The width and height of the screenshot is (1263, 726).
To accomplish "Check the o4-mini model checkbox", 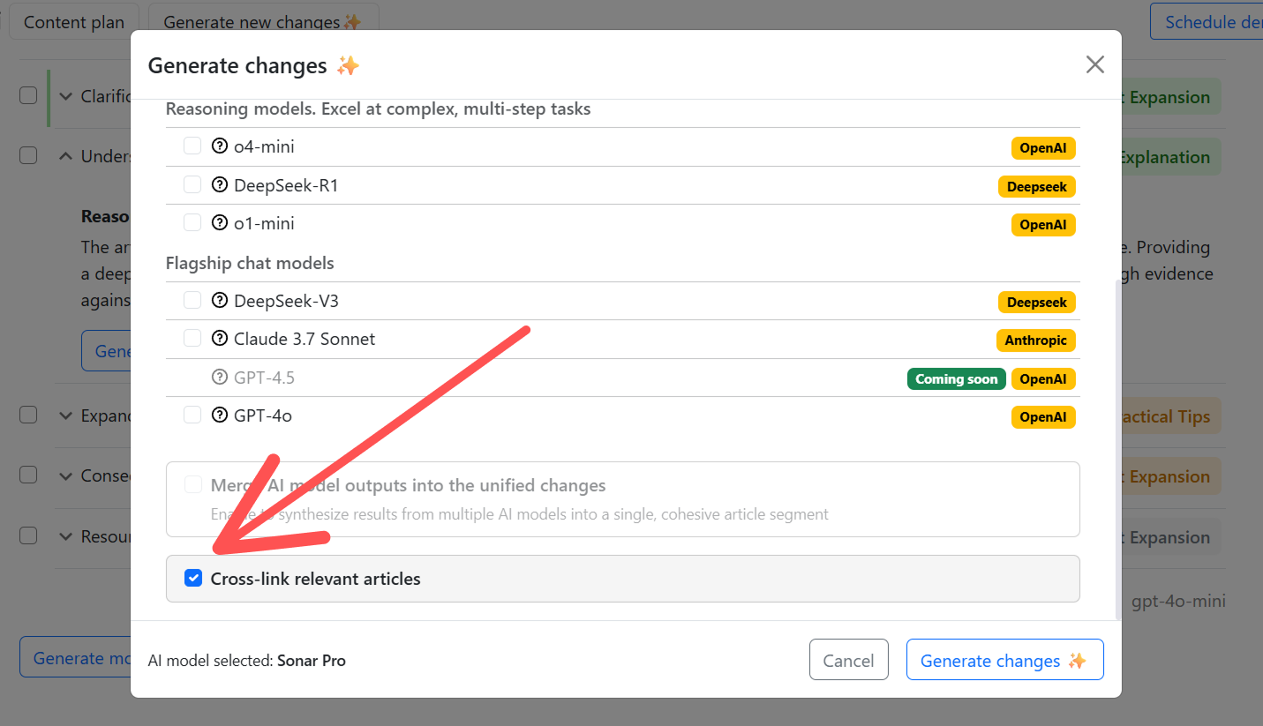I will (192, 146).
